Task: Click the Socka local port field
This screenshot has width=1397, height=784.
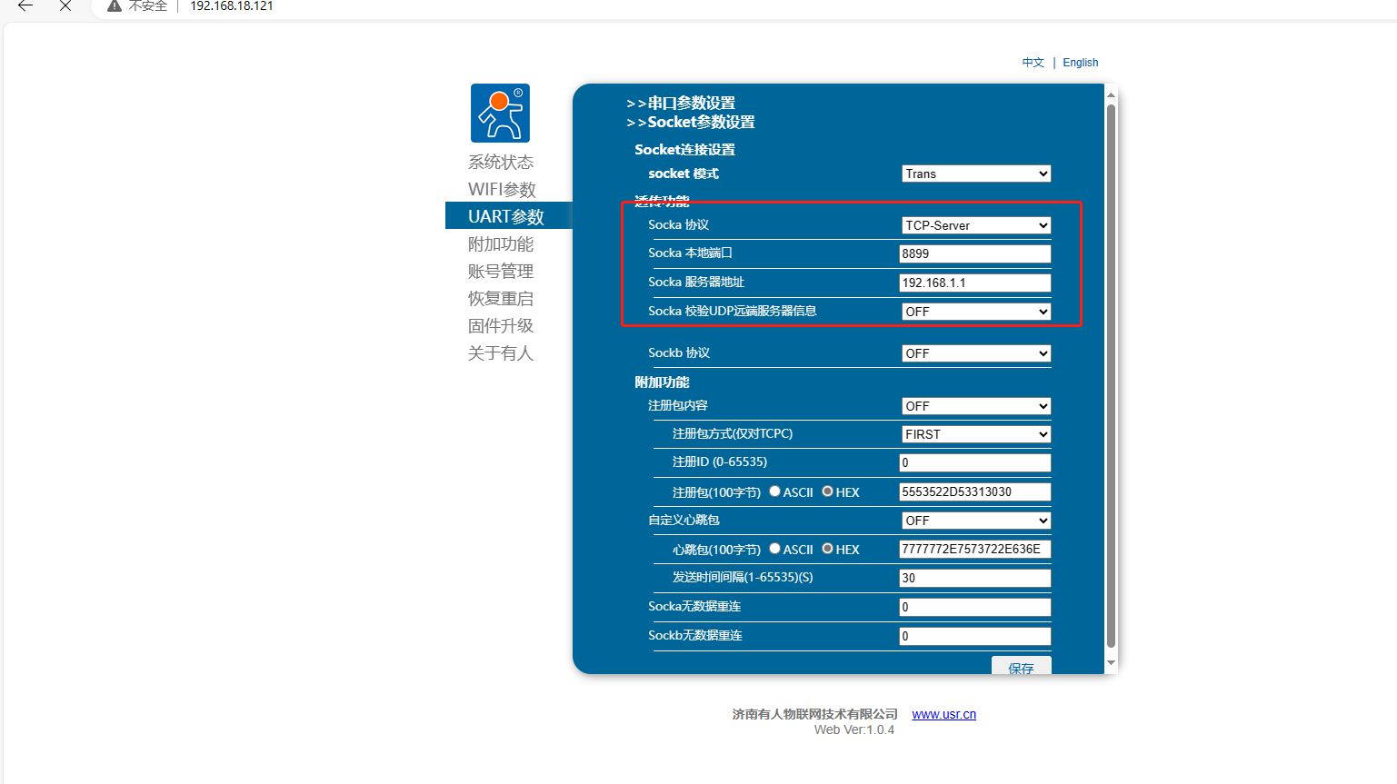Action: click(974, 254)
